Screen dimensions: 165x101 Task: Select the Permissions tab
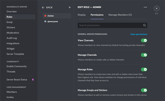97,15
